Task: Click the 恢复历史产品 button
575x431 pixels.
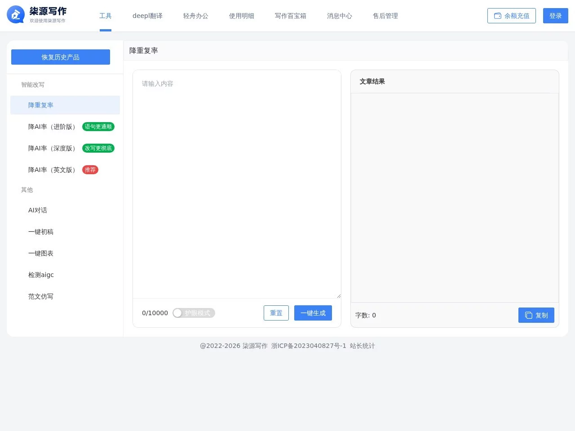Action: (x=61, y=57)
